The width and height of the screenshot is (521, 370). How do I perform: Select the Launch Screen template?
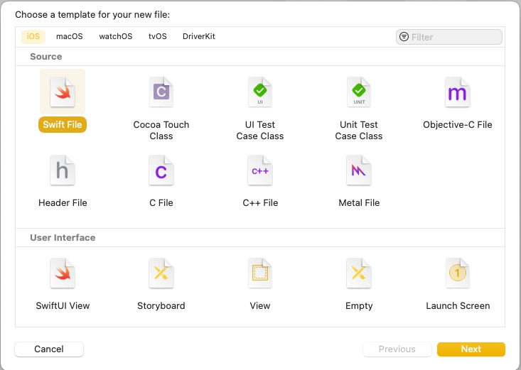[x=458, y=274]
